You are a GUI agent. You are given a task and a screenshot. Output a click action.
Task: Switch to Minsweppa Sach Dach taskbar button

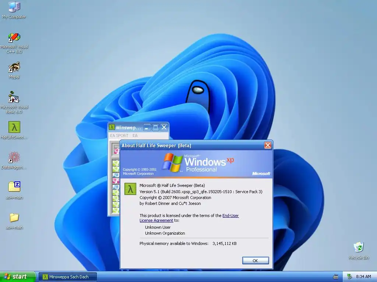(x=68, y=277)
